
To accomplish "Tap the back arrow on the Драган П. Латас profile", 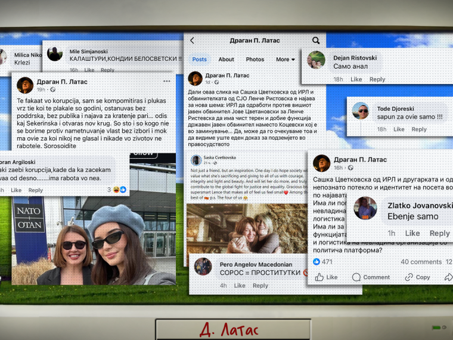I will (193, 41).
